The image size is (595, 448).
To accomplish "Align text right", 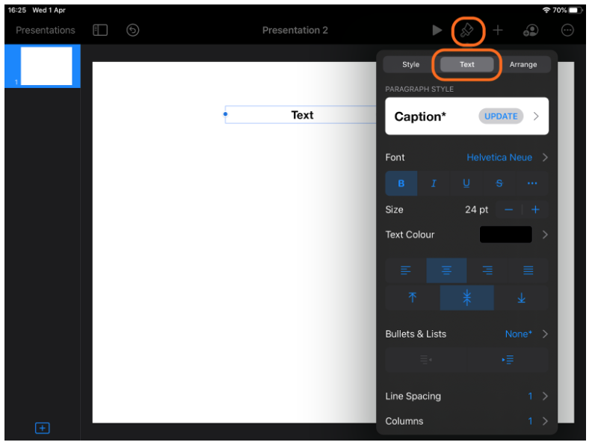I will pos(487,270).
